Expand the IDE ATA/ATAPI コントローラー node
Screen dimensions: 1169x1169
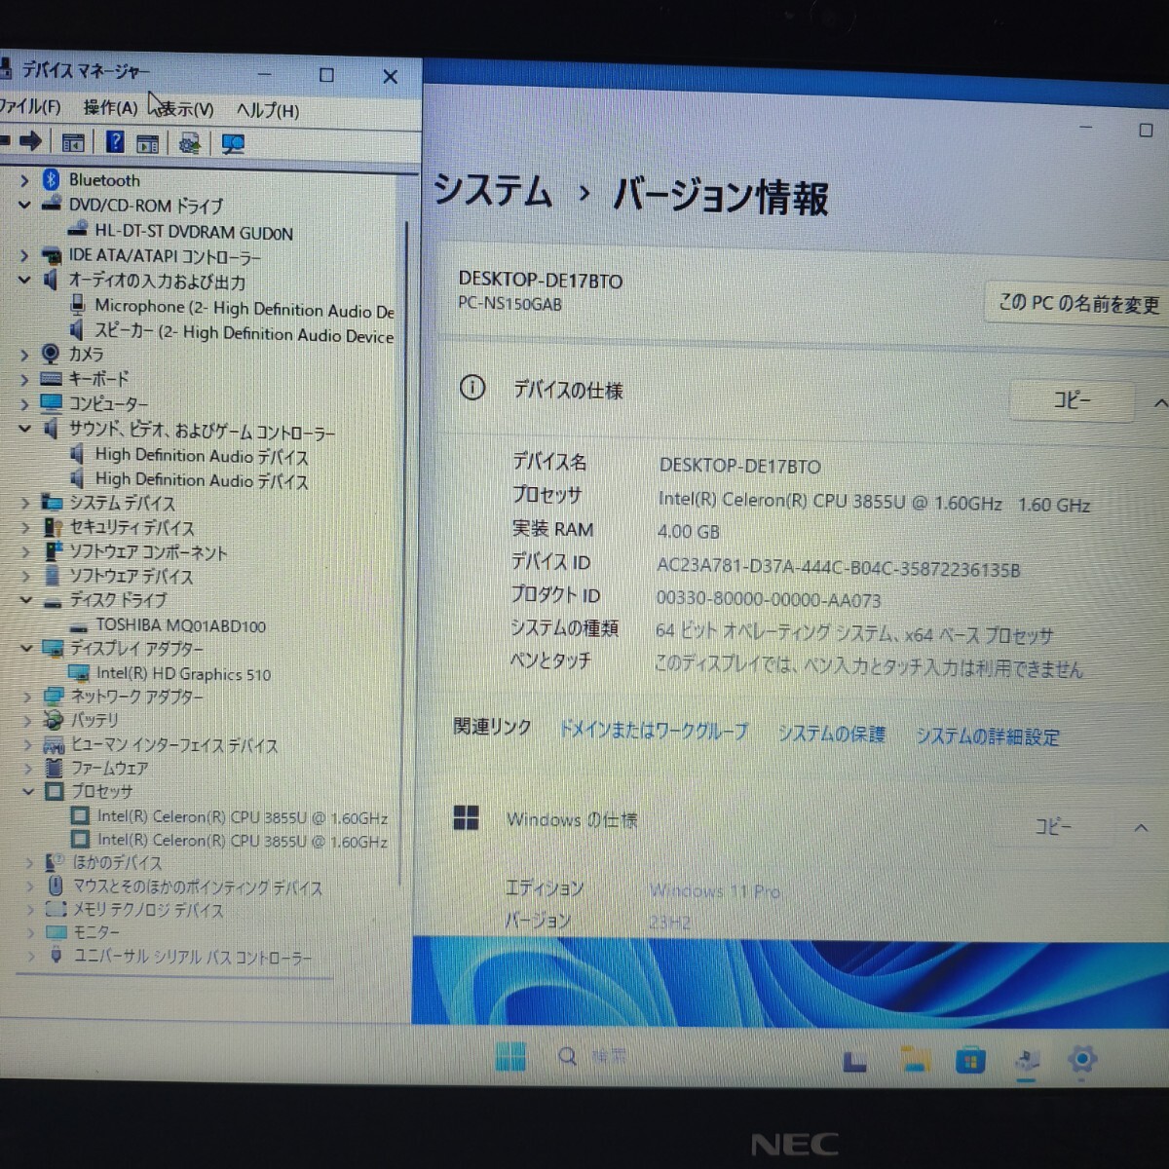tap(24, 255)
